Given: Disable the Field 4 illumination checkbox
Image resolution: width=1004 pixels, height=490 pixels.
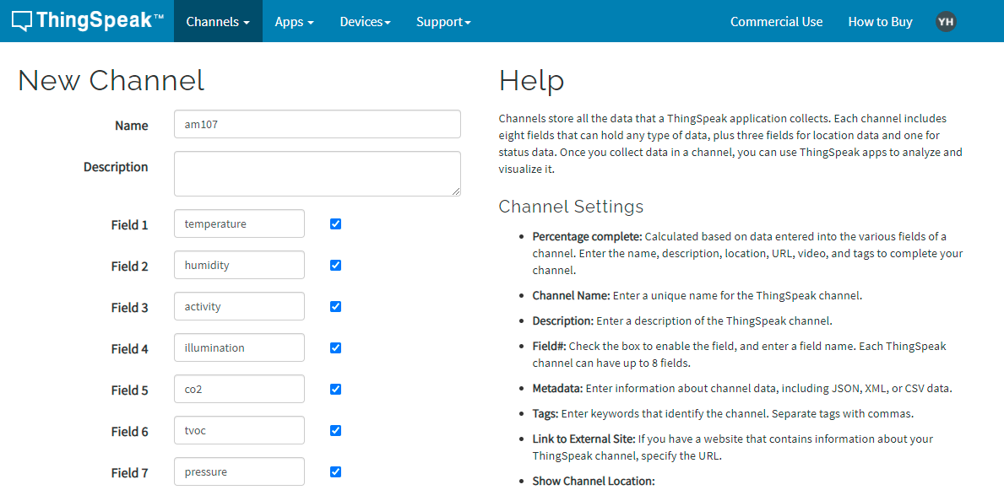Looking at the screenshot, I should 335,348.
